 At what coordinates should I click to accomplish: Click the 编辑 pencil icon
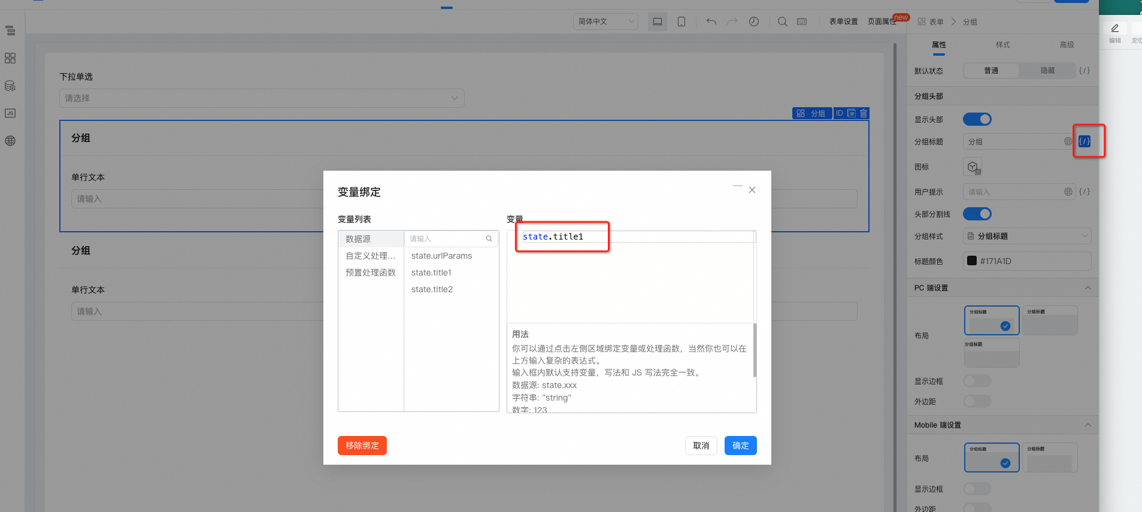pyautogui.click(x=1115, y=28)
